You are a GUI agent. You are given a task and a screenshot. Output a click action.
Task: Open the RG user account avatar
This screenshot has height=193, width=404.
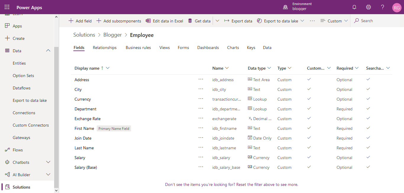coord(397,8)
